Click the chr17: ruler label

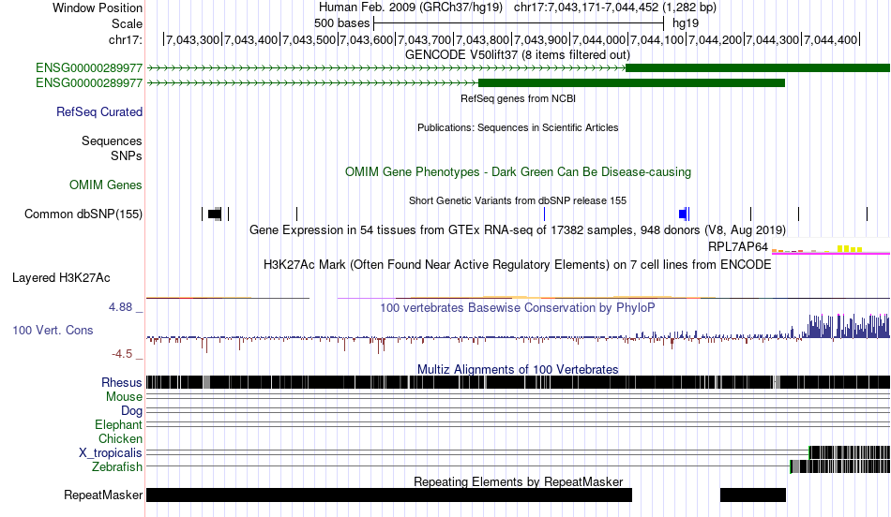pos(126,39)
